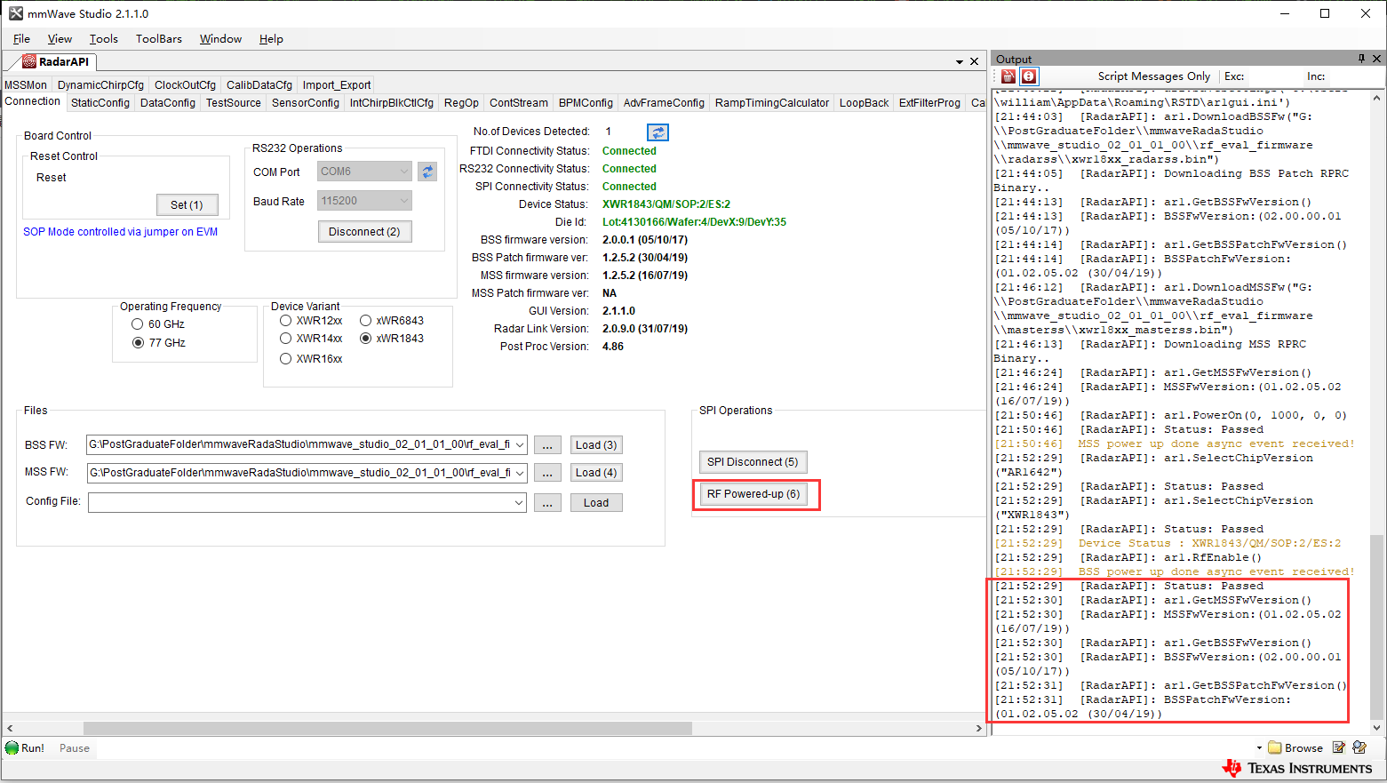
Task: Choose the xWR1843 device variant
Action: pyautogui.click(x=365, y=339)
